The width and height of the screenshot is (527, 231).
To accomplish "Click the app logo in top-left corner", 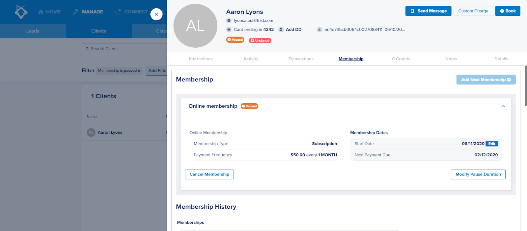I will pos(21,12).
